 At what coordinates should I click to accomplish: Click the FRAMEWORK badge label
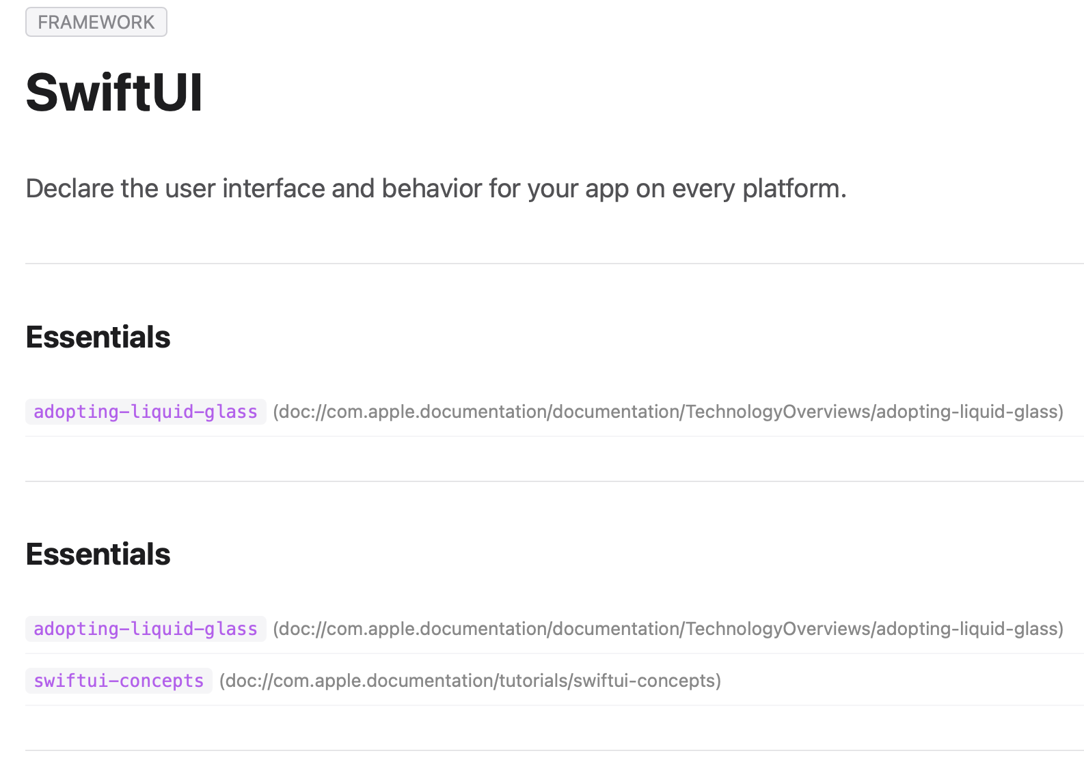96,22
